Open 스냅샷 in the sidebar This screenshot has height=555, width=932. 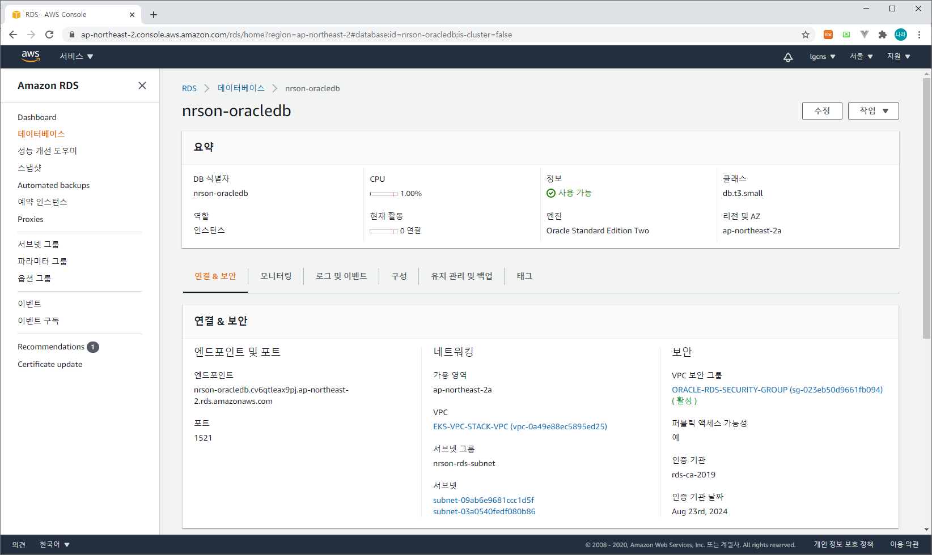click(x=29, y=168)
